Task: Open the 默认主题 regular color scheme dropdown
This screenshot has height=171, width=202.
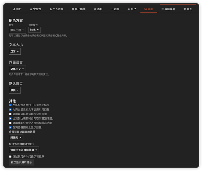Action: [18, 30]
